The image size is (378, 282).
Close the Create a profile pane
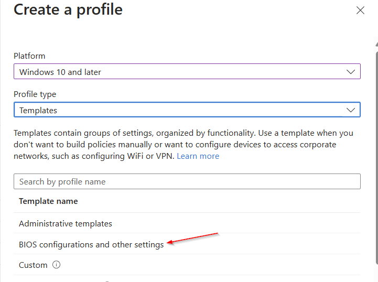point(360,10)
